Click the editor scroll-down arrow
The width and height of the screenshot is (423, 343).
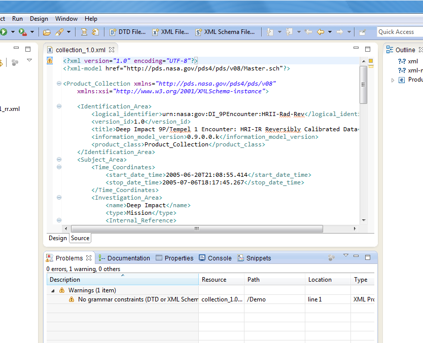[364, 220]
